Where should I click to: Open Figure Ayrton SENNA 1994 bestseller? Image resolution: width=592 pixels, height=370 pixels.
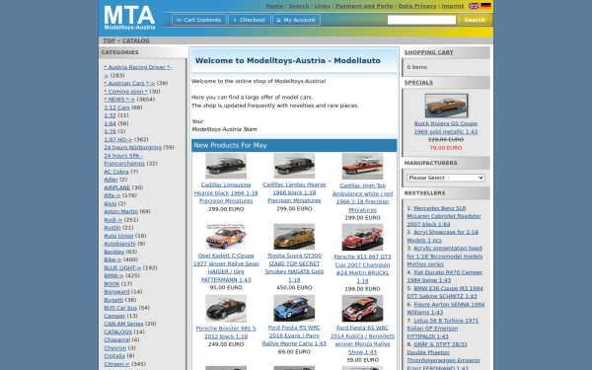[x=446, y=308]
